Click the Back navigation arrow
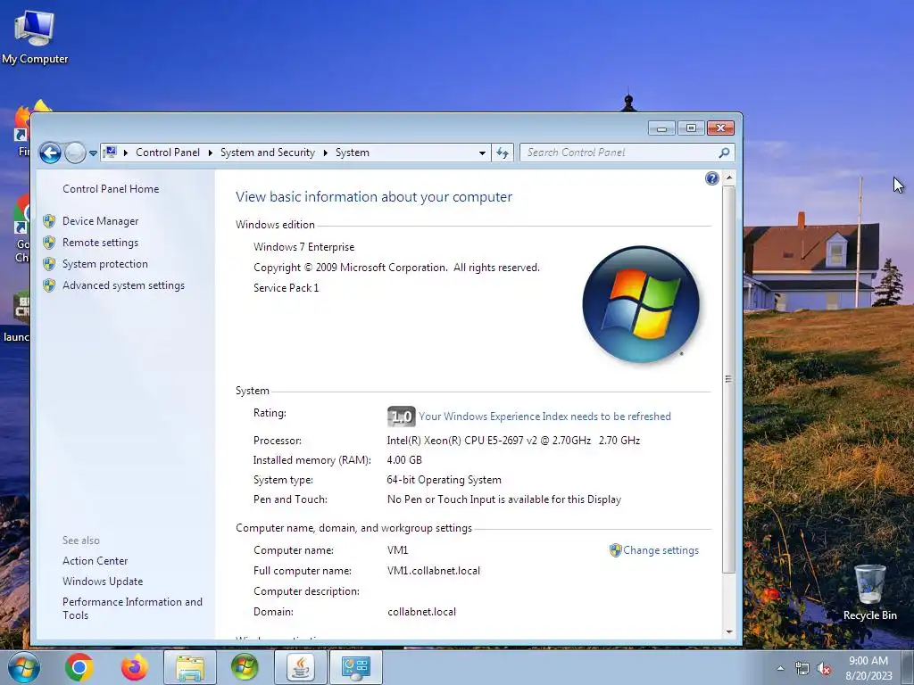The image size is (914, 685). tap(50, 153)
